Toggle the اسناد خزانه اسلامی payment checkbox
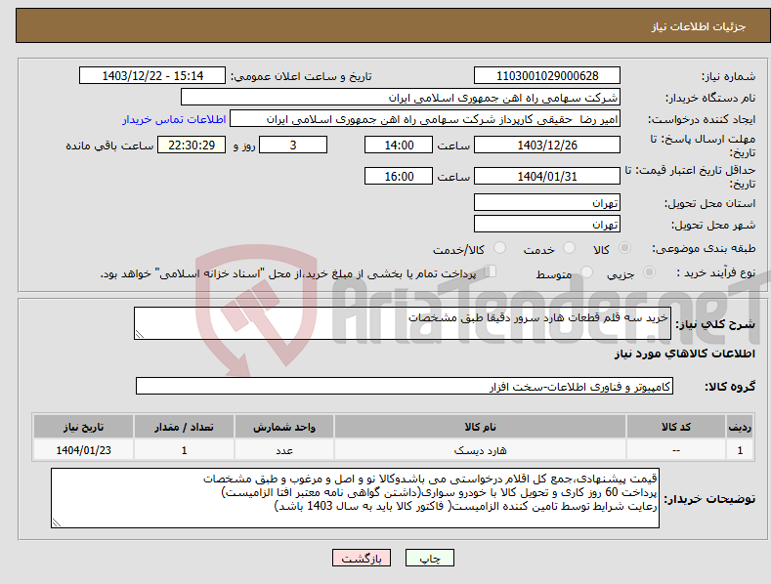This screenshot has height=584, width=771. (491, 271)
